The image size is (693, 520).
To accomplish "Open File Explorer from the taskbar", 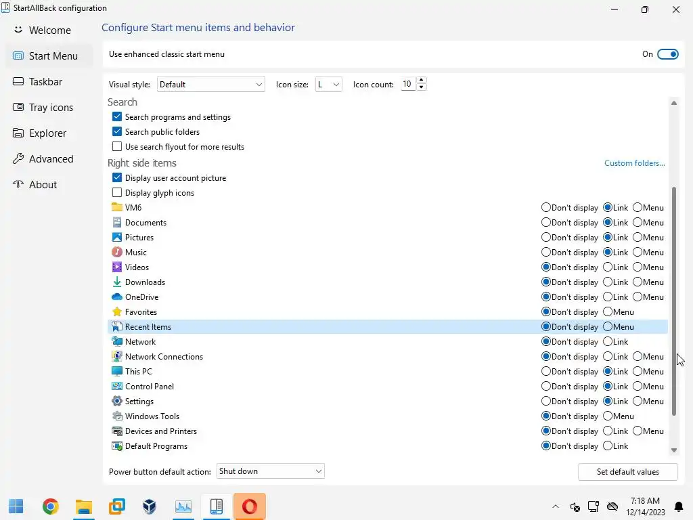I will [83, 506].
